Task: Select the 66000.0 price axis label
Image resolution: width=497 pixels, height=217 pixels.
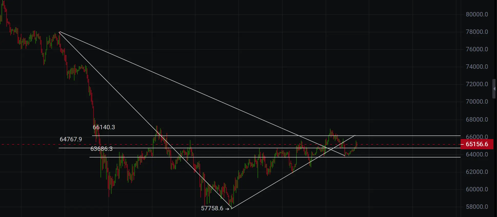Action: point(477,137)
